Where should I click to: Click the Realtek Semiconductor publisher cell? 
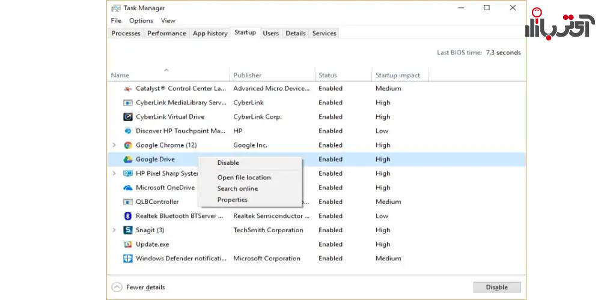click(x=272, y=216)
